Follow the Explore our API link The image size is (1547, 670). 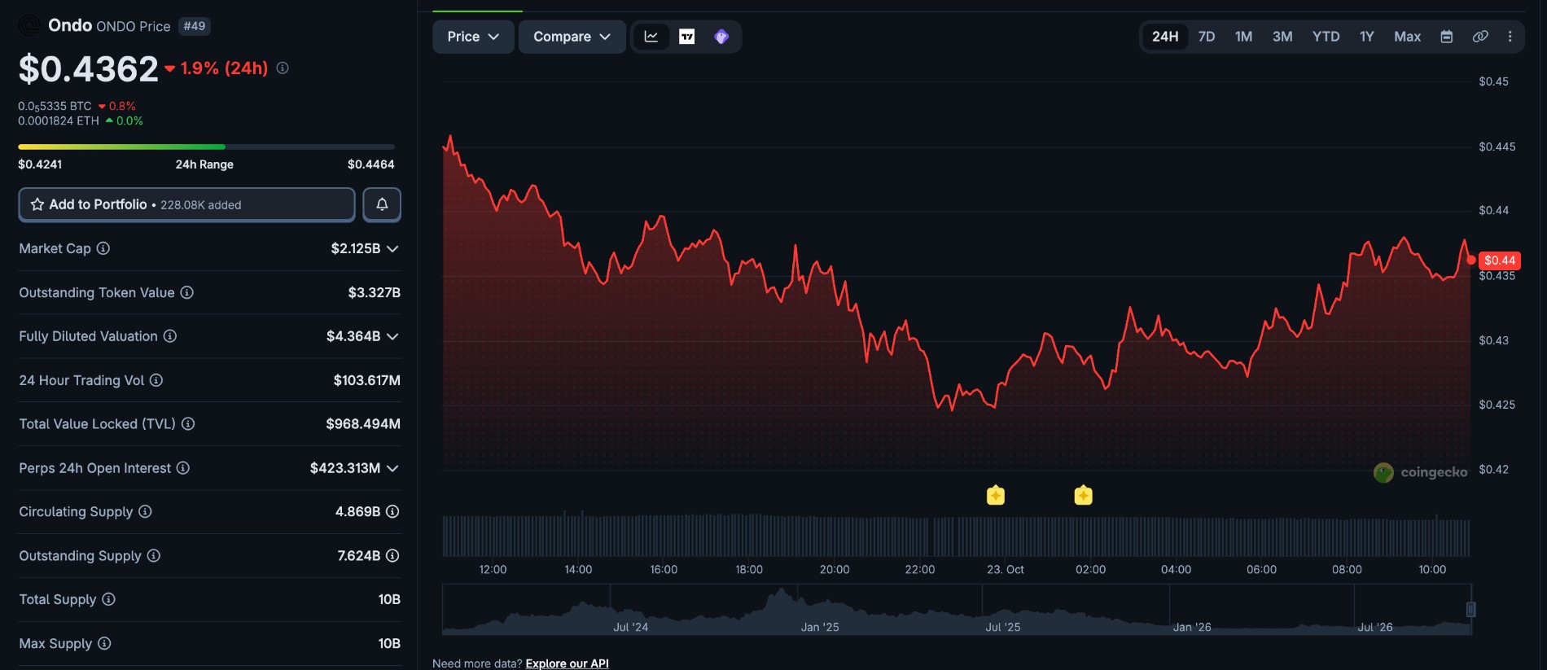click(567, 663)
